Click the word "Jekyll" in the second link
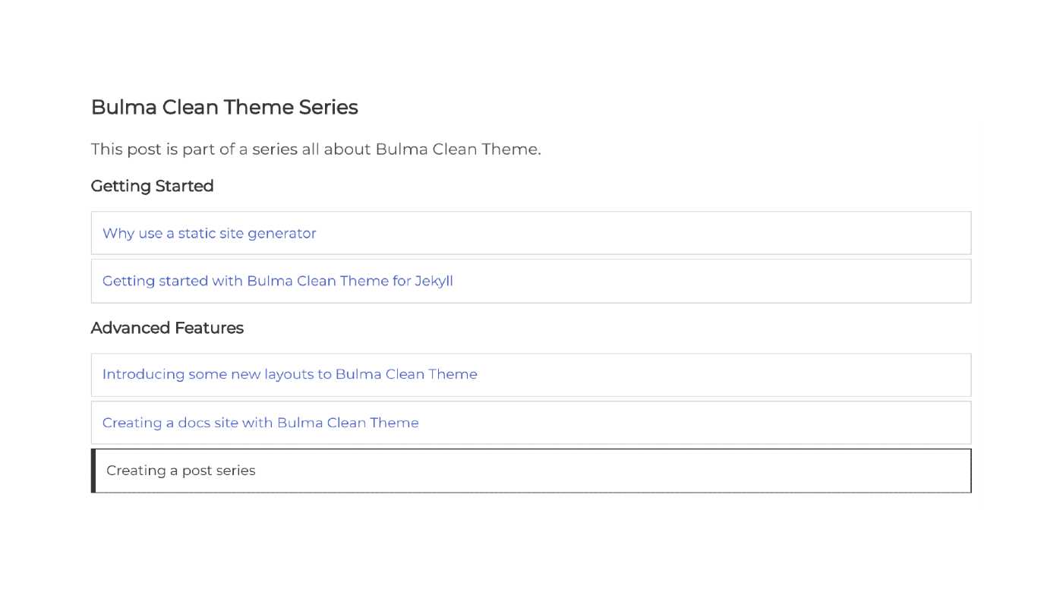Screen dimensions: 1063x598 pyautogui.click(x=434, y=281)
